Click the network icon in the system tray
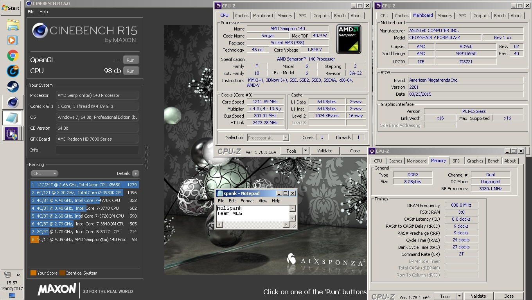Image resolution: width=532 pixels, height=300 pixels. (7, 275)
